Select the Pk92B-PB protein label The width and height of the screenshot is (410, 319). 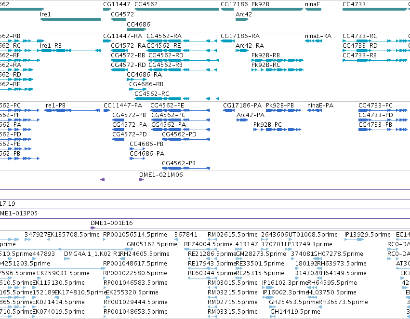point(280,106)
